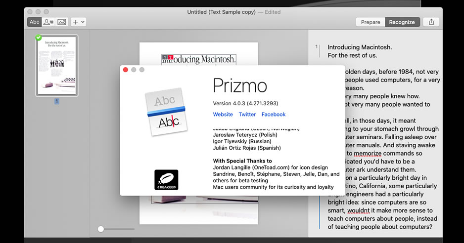Click the Creaceed logo
Viewport: 464px width, 243px height.
click(x=166, y=180)
